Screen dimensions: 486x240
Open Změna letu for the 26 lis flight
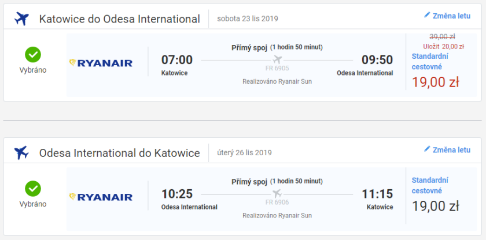pos(451,150)
